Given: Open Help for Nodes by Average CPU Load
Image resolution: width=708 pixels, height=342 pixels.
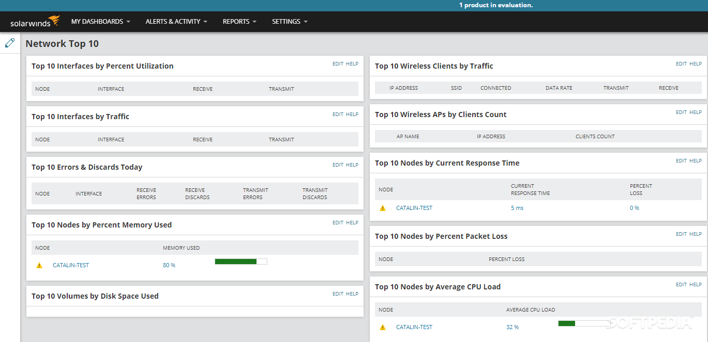Looking at the screenshot, I should pyautogui.click(x=696, y=285).
